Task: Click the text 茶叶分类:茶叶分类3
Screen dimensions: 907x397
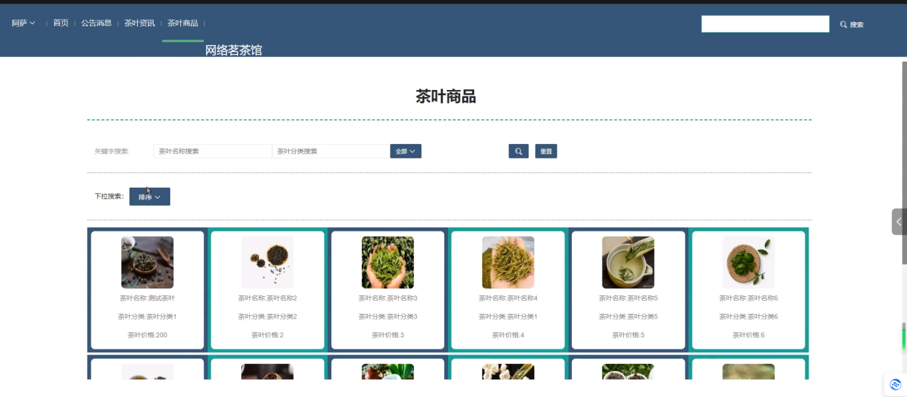Action: click(388, 316)
